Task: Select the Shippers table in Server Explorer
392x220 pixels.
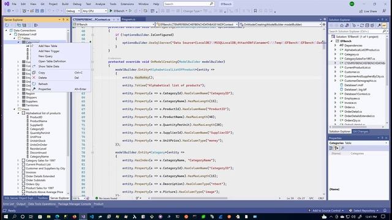Action: (31, 98)
